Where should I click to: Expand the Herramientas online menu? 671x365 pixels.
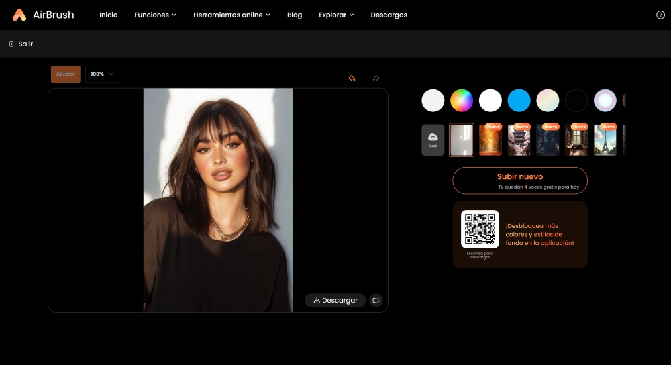231,15
